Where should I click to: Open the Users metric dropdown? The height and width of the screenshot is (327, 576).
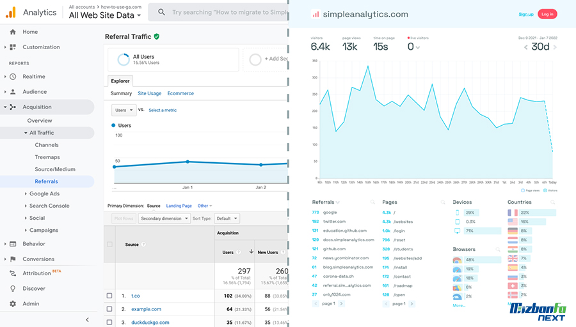pos(124,110)
